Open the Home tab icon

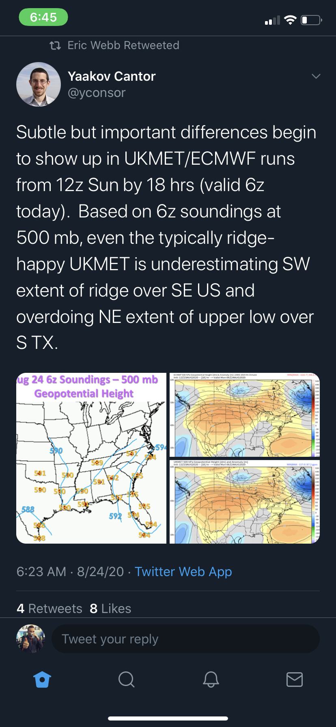[x=42, y=679]
